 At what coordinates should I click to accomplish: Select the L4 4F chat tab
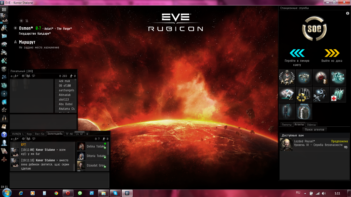[79, 134]
